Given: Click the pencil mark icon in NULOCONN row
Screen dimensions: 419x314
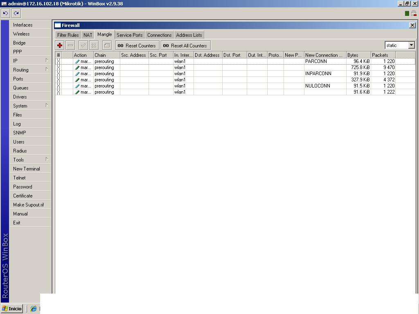Looking at the screenshot, I should coord(77,86).
